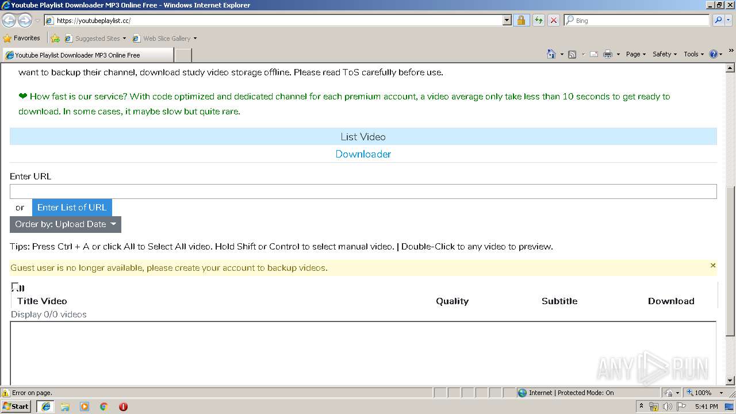The image size is (736, 414).
Task: Expand the Home button dropdown arrow
Action: click(562, 54)
